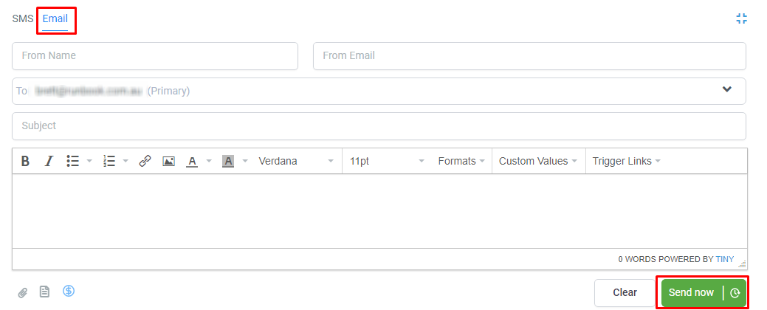
Task: Collapse the composer with minimize icon
Action: [x=742, y=18]
